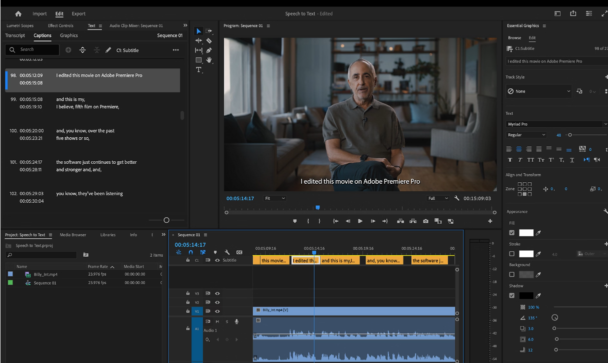This screenshot has height=363, width=608.
Task: Select the Hand tool
Action: click(x=209, y=60)
